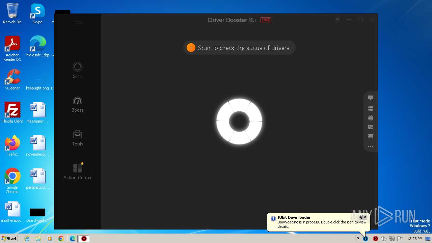Open Recycle Bin on desktop
The height and width of the screenshot is (243, 432).
coord(12,13)
